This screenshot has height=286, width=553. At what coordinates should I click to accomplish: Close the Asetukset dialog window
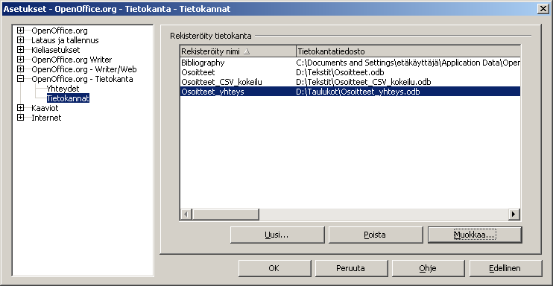pos(543,9)
